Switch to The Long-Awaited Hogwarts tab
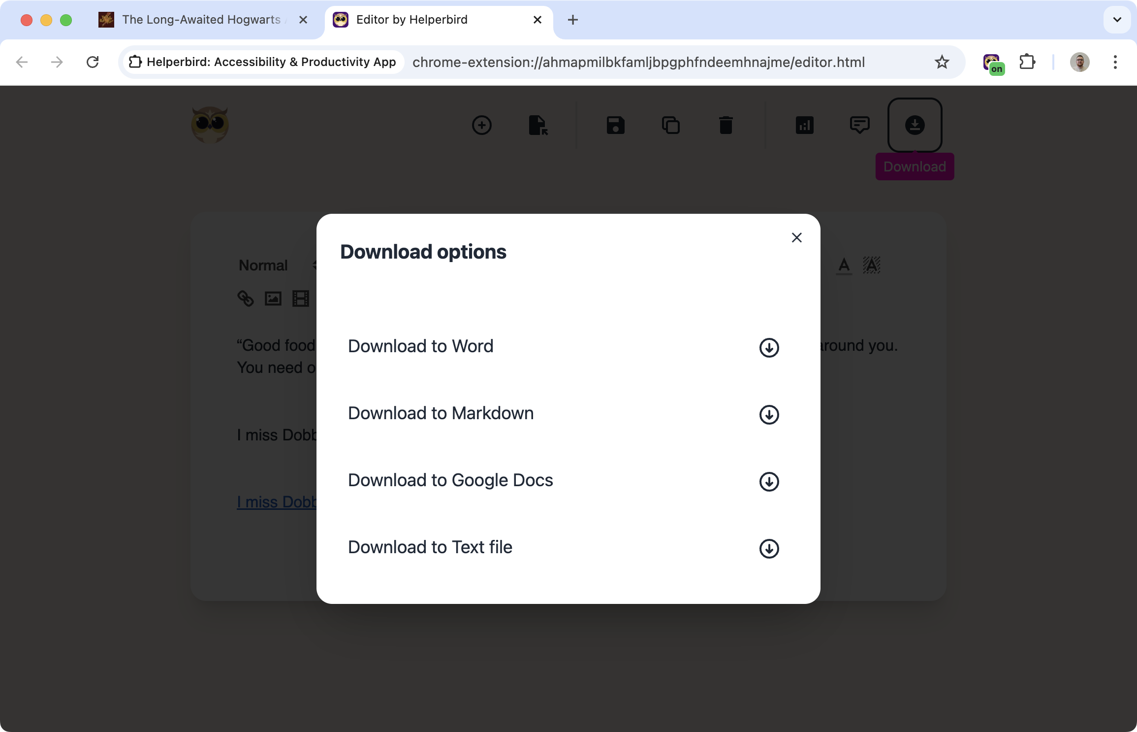 coord(199,20)
